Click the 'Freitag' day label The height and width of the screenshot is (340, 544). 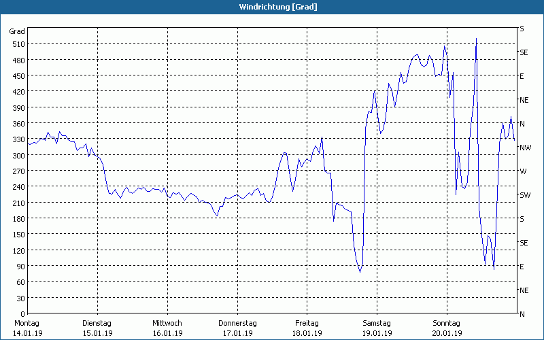click(307, 324)
